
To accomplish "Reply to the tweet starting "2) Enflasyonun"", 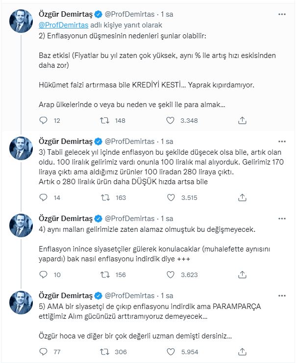I will click(43, 120).
